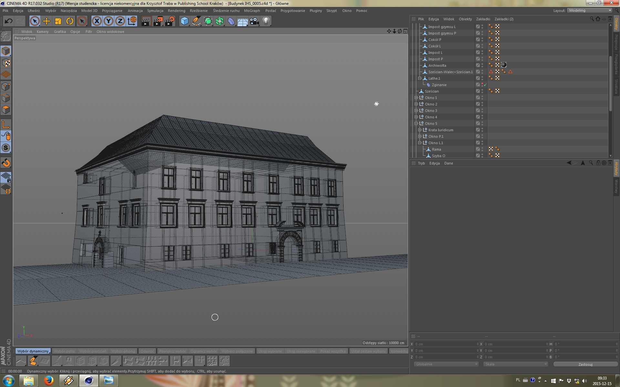Select Archiwolta object in tree
The image size is (620, 387).
point(437,65)
